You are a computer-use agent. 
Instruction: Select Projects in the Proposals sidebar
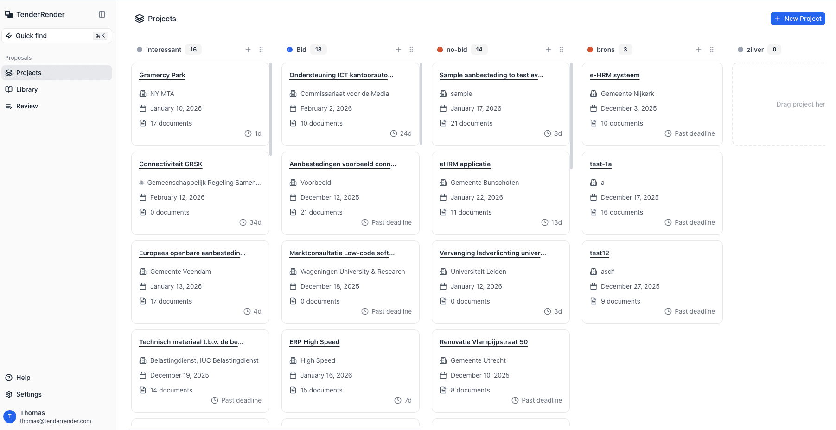tap(29, 73)
